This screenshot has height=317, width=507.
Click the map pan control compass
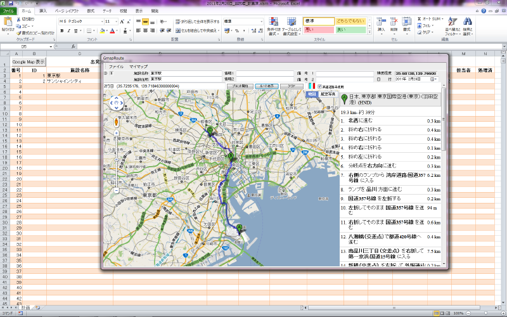tap(116, 102)
